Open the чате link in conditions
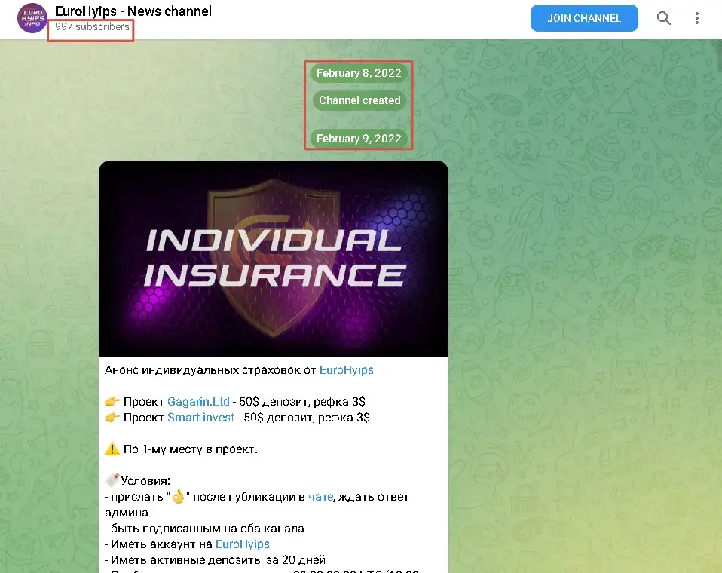 tap(320, 497)
